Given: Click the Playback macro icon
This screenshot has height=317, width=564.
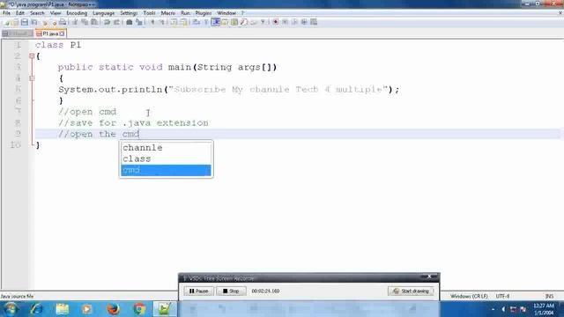Looking at the screenshot, I should 294,22.
